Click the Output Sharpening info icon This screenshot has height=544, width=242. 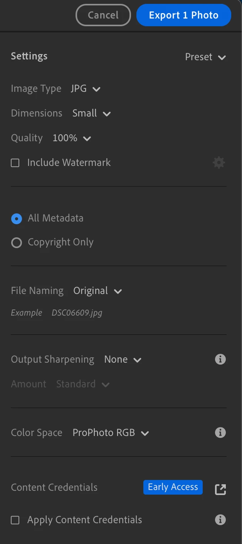[220, 360]
